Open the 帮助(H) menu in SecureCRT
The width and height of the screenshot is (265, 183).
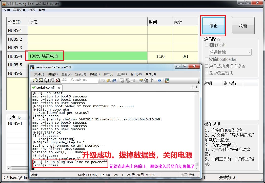pos(151,74)
